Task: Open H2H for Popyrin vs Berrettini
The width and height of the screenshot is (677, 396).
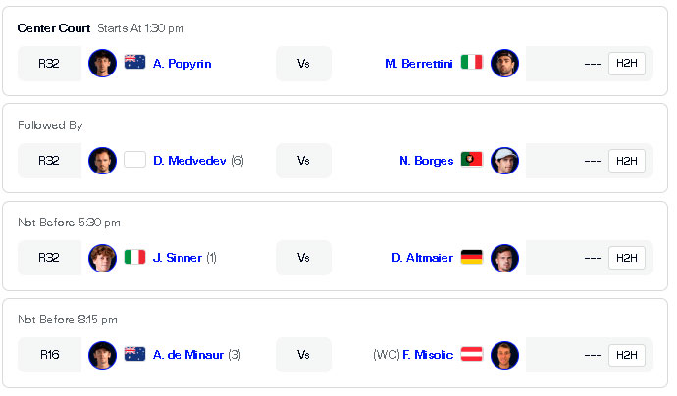Action: [626, 64]
